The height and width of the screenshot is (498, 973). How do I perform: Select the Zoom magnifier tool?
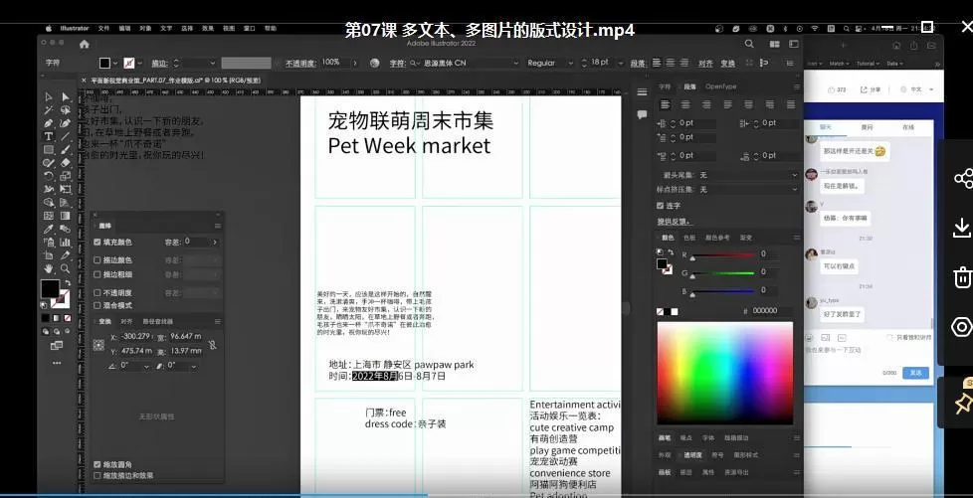[65, 268]
